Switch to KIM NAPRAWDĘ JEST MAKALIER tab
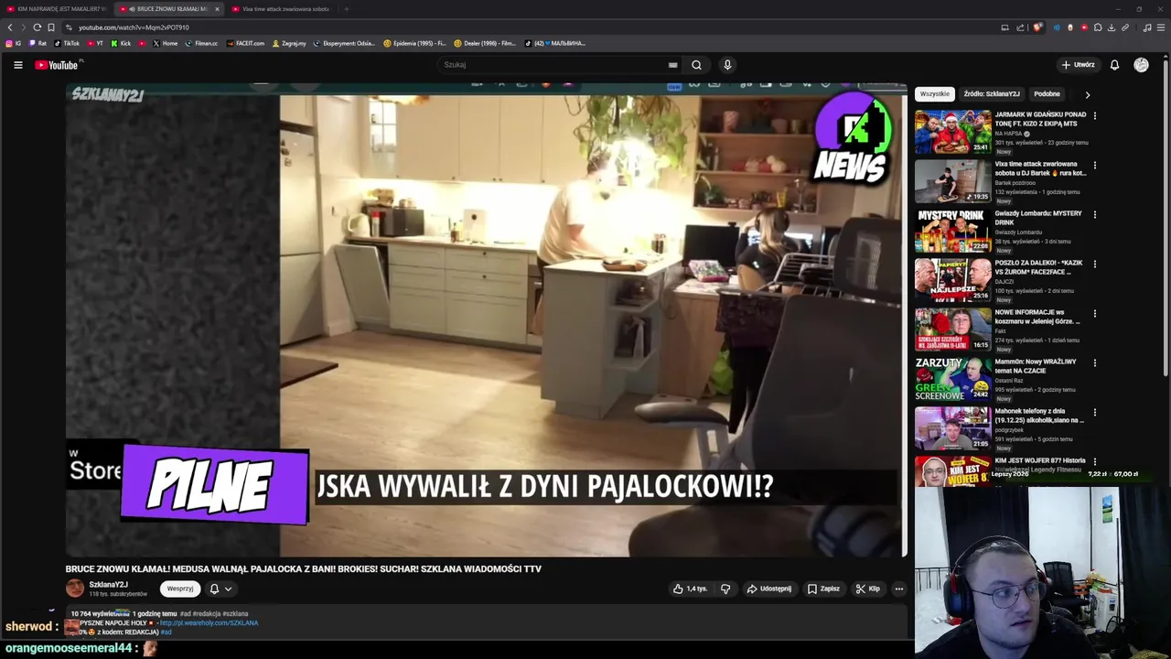This screenshot has width=1171, height=659. 57,9
